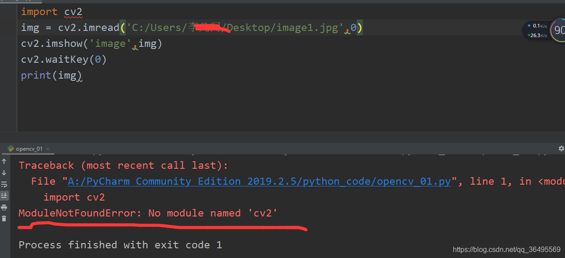
Task: Select the partially visible editor tab
Action: pos(20,2)
